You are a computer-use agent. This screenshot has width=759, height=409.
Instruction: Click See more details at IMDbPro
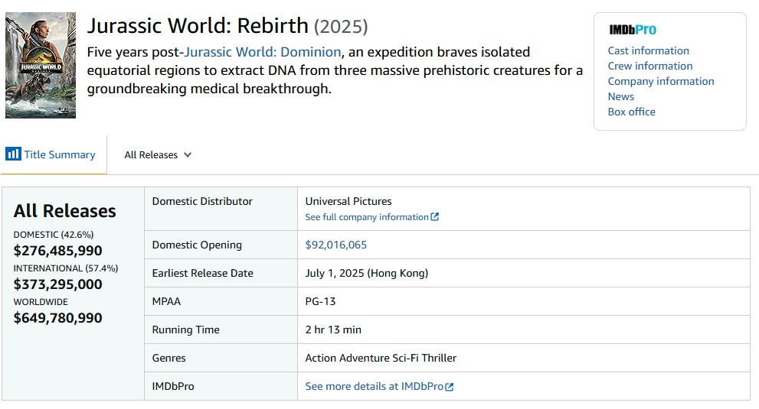point(379,386)
